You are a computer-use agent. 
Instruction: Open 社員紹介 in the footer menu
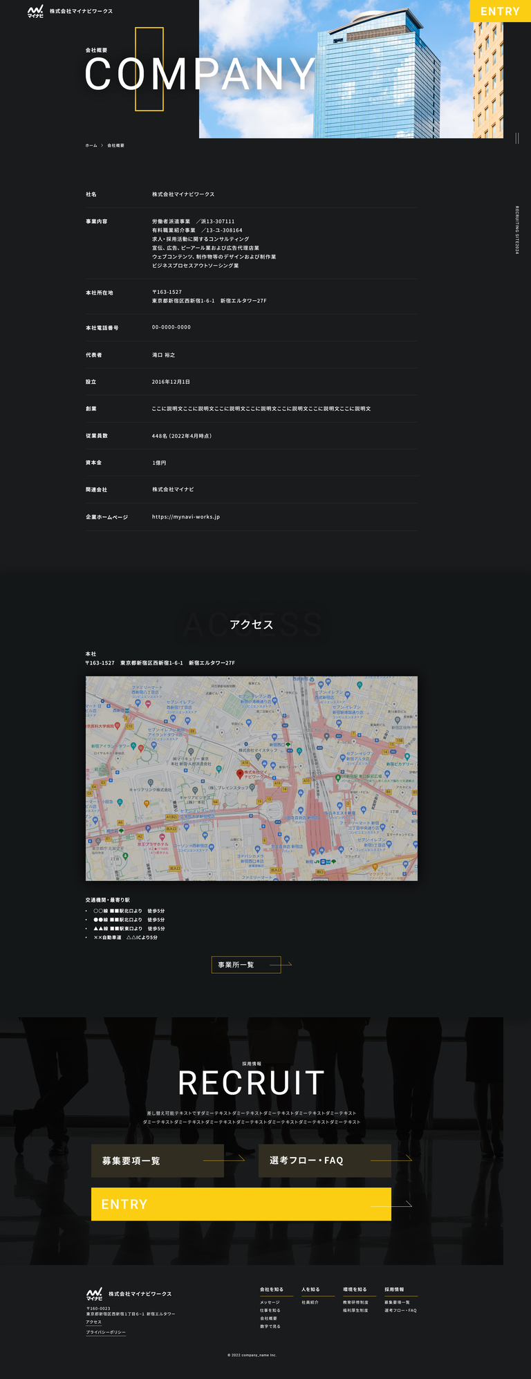click(x=310, y=1302)
